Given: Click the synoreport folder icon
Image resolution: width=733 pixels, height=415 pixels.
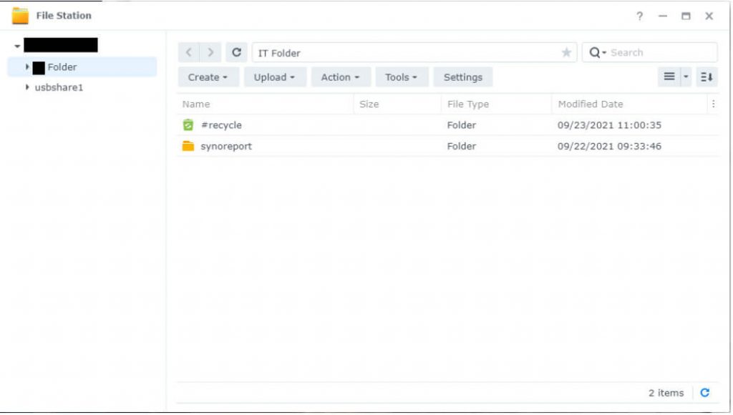Looking at the screenshot, I should pos(188,146).
